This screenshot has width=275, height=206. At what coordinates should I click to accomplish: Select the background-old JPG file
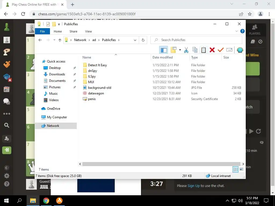point(99,88)
